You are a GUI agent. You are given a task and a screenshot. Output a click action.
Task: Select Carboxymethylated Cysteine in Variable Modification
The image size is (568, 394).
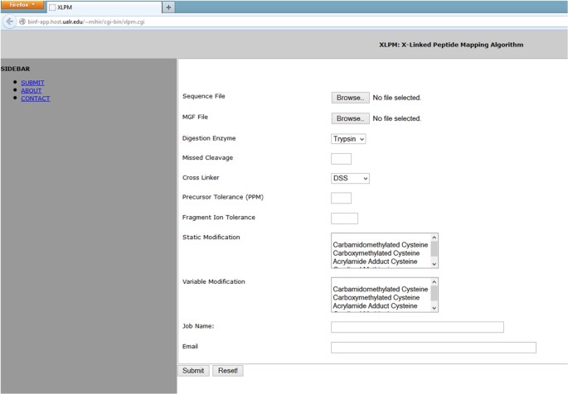tap(380, 297)
